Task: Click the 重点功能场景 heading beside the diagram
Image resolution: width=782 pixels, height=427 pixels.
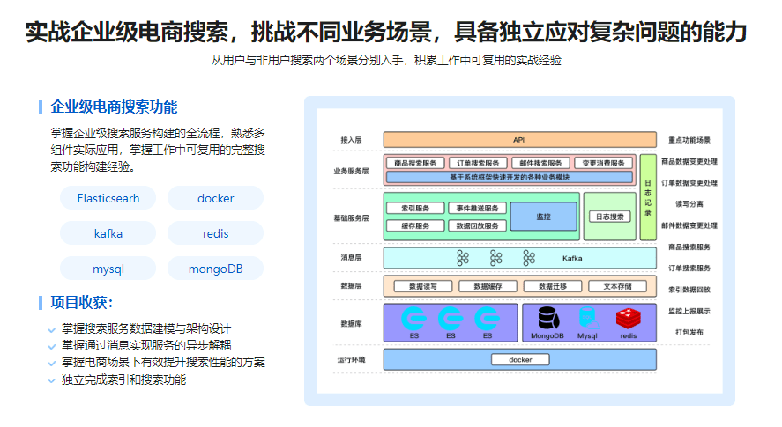Action: [x=689, y=140]
